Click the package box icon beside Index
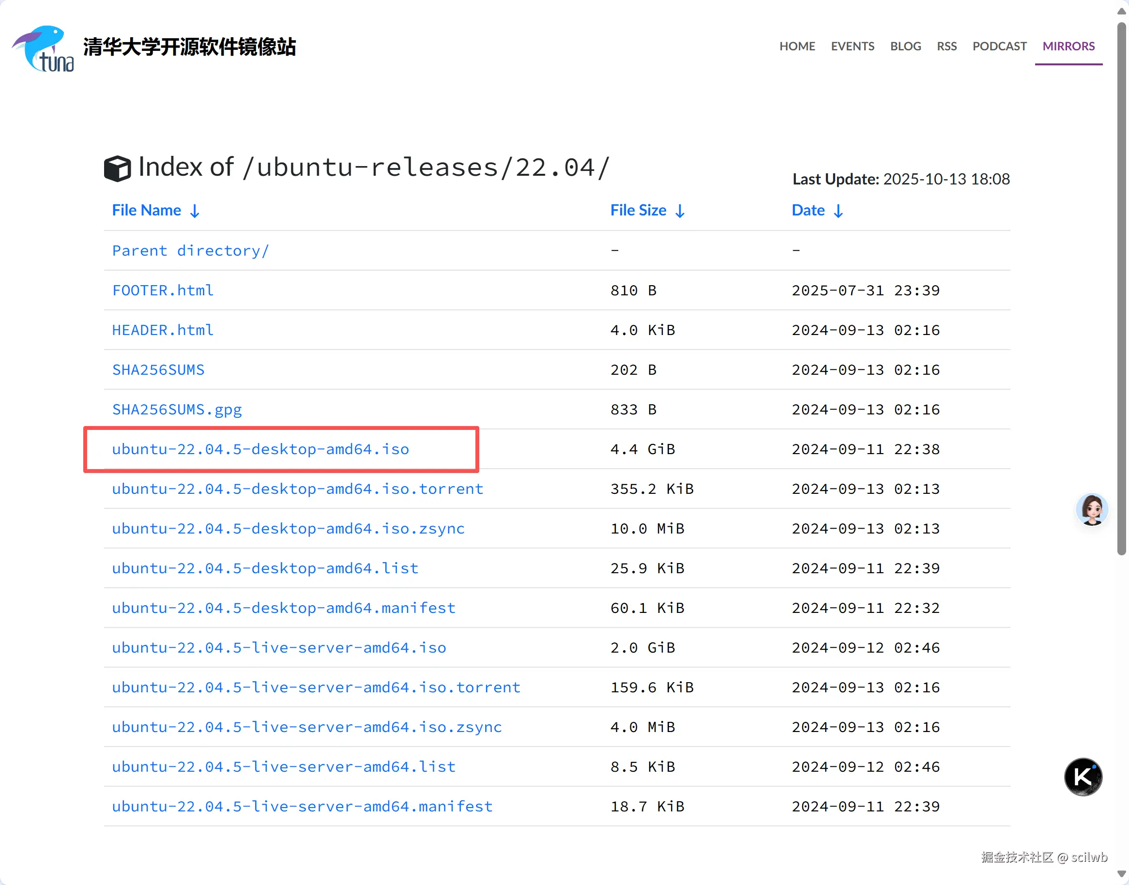 117,168
